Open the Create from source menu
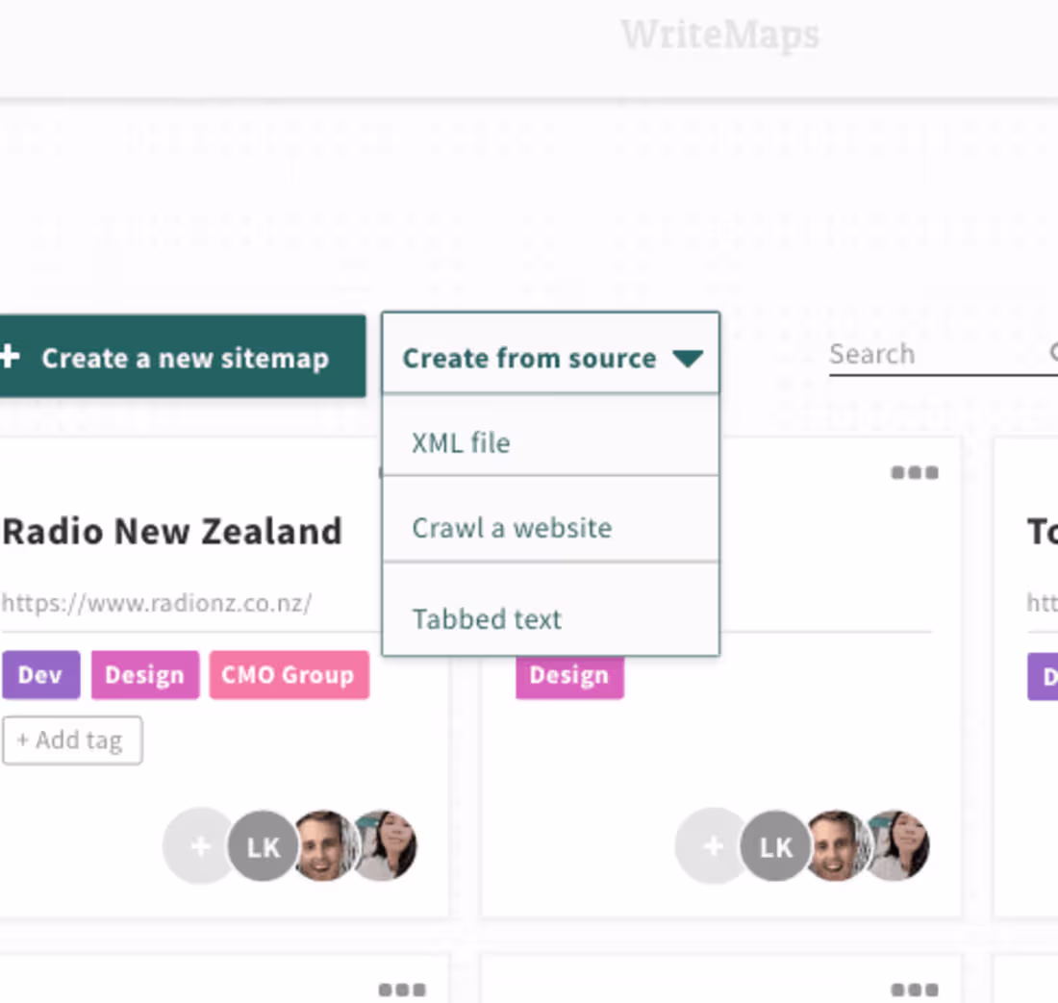 (x=529, y=358)
